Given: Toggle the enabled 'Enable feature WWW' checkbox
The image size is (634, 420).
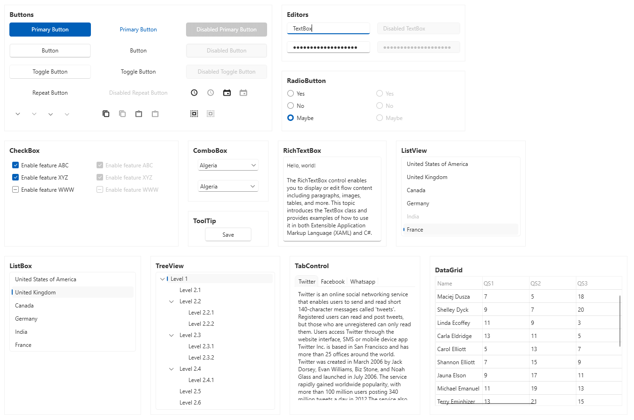Looking at the screenshot, I should click(x=15, y=190).
